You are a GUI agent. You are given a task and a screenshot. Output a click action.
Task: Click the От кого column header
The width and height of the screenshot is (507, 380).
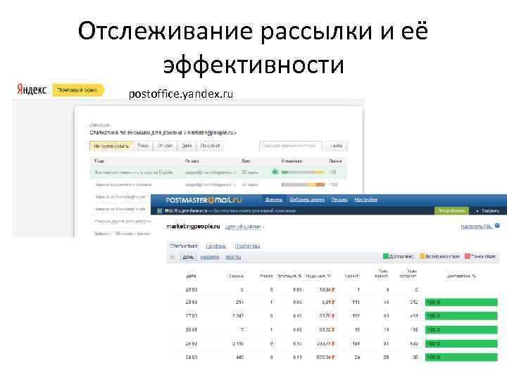[x=192, y=161]
